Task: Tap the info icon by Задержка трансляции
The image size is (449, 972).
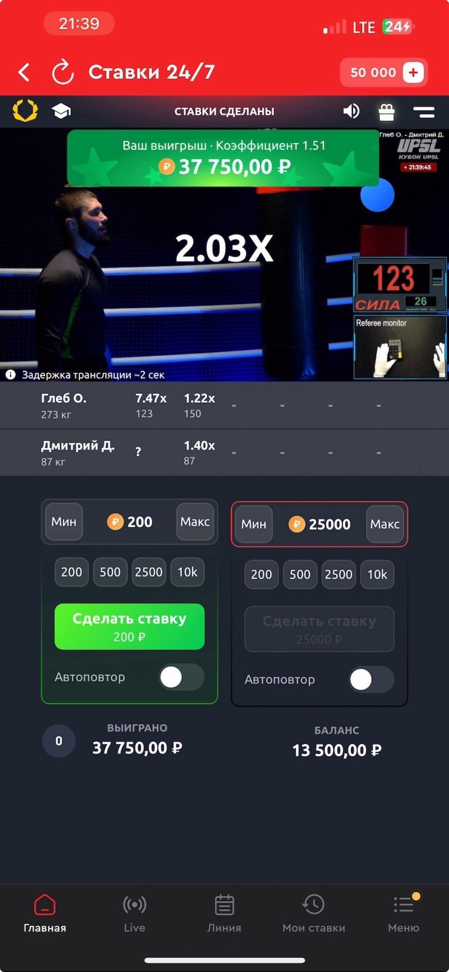Action: (x=11, y=375)
